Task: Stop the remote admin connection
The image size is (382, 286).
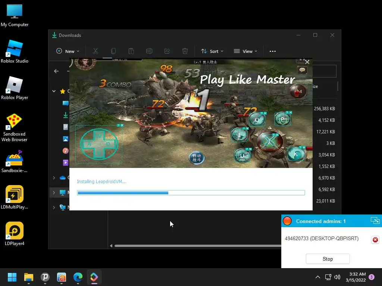Action: (x=328, y=259)
